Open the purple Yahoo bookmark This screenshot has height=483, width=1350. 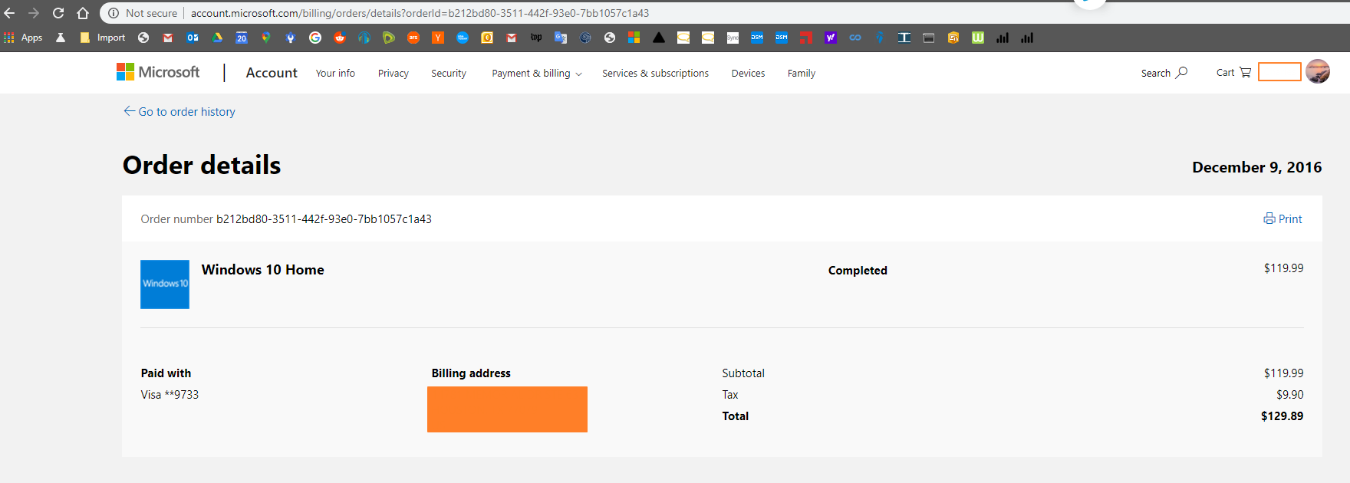pos(831,38)
